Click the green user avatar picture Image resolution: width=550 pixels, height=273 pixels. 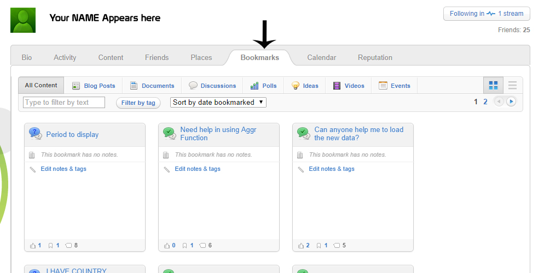click(23, 20)
